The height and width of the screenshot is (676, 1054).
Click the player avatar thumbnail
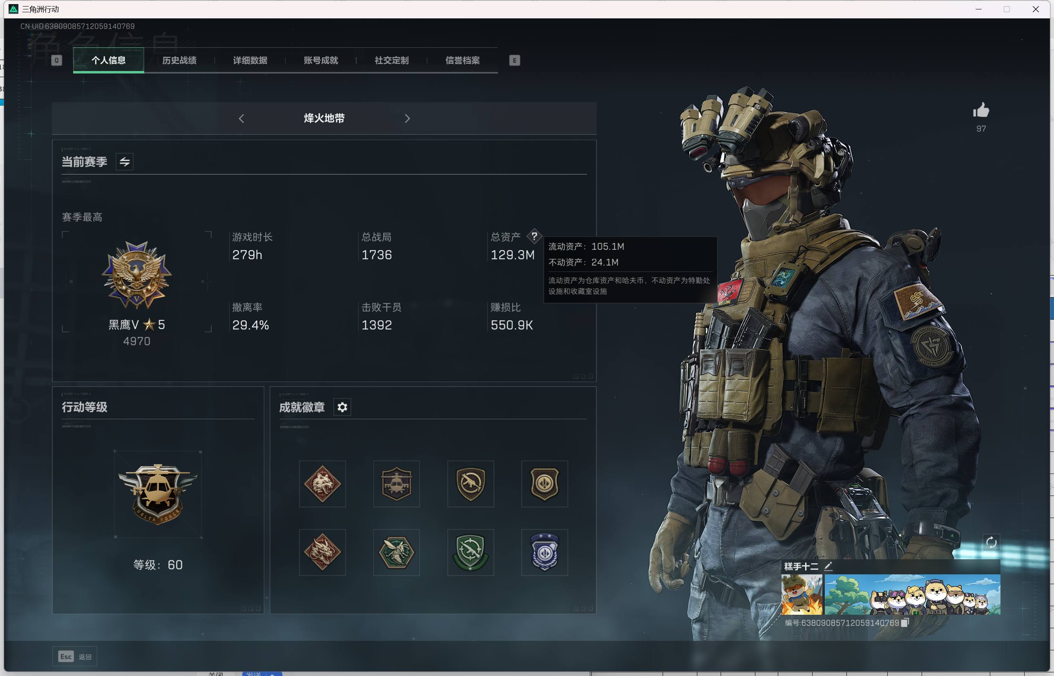point(802,594)
